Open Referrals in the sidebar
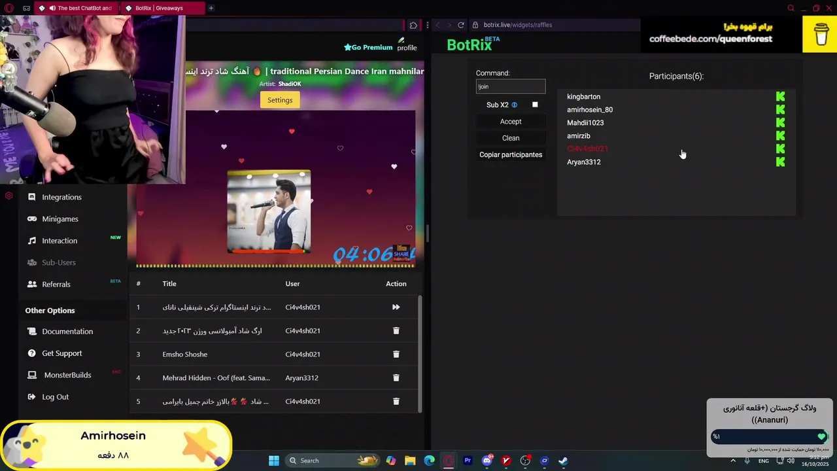The image size is (837, 471). pos(56,284)
